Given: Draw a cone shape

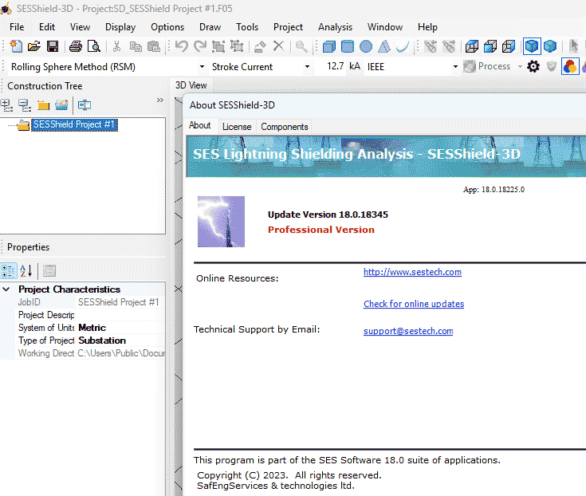Looking at the screenshot, I should 384,46.
